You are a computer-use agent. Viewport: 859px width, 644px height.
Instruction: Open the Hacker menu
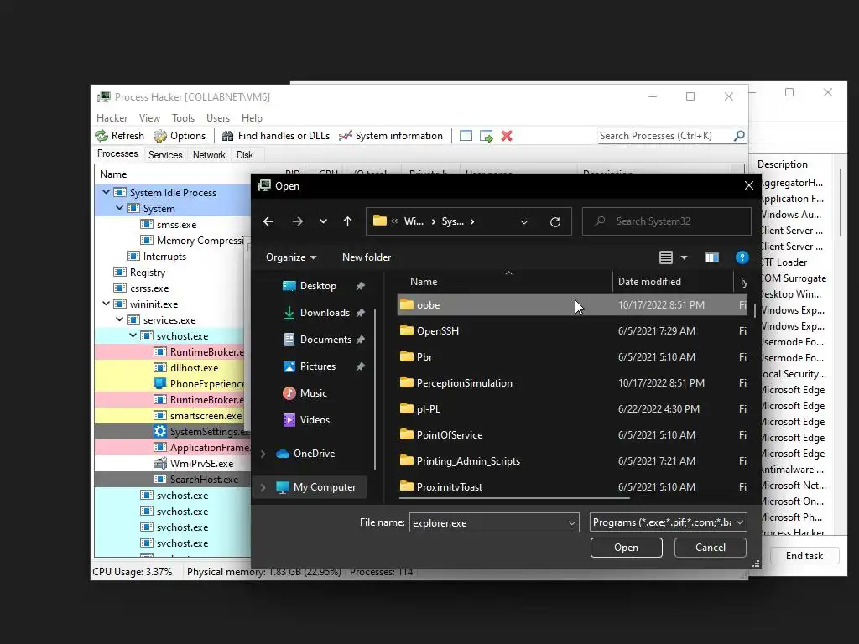tap(112, 118)
